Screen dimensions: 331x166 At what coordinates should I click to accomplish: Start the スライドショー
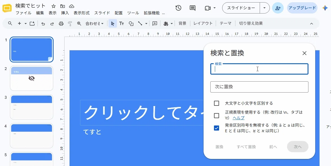[x=241, y=8]
